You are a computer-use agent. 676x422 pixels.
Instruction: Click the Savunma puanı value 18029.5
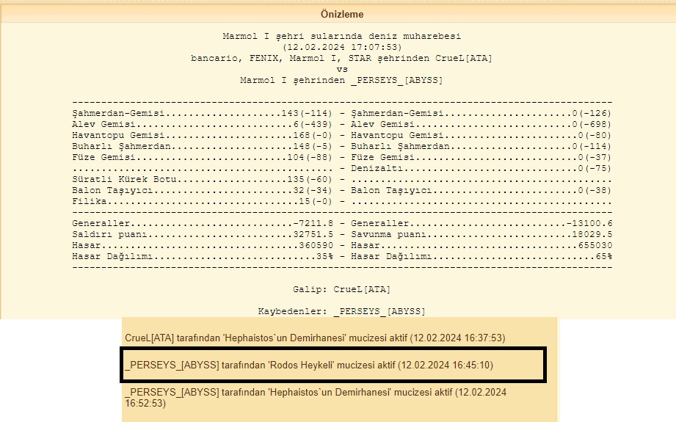592,235
